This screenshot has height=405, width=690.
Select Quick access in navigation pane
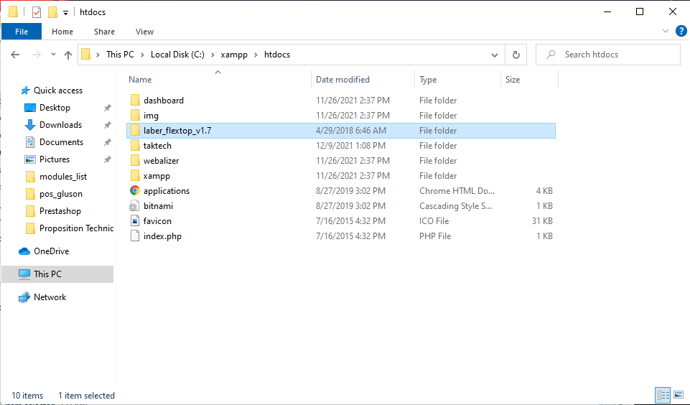pyautogui.click(x=58, y=90)
